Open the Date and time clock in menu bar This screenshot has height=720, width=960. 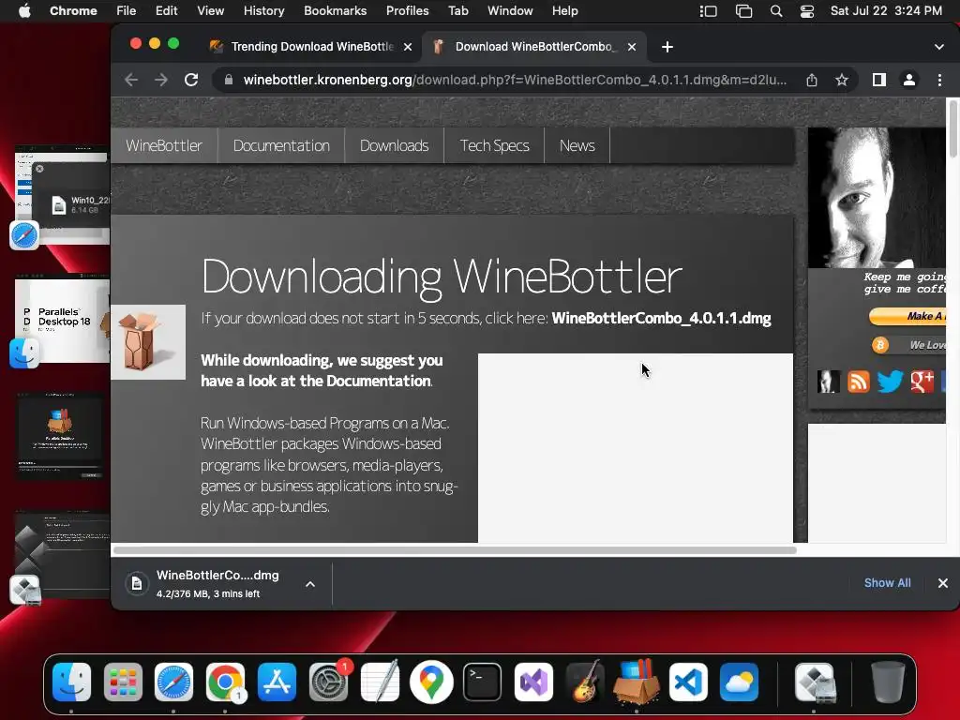pyautogui.click(x=886, y=11)
